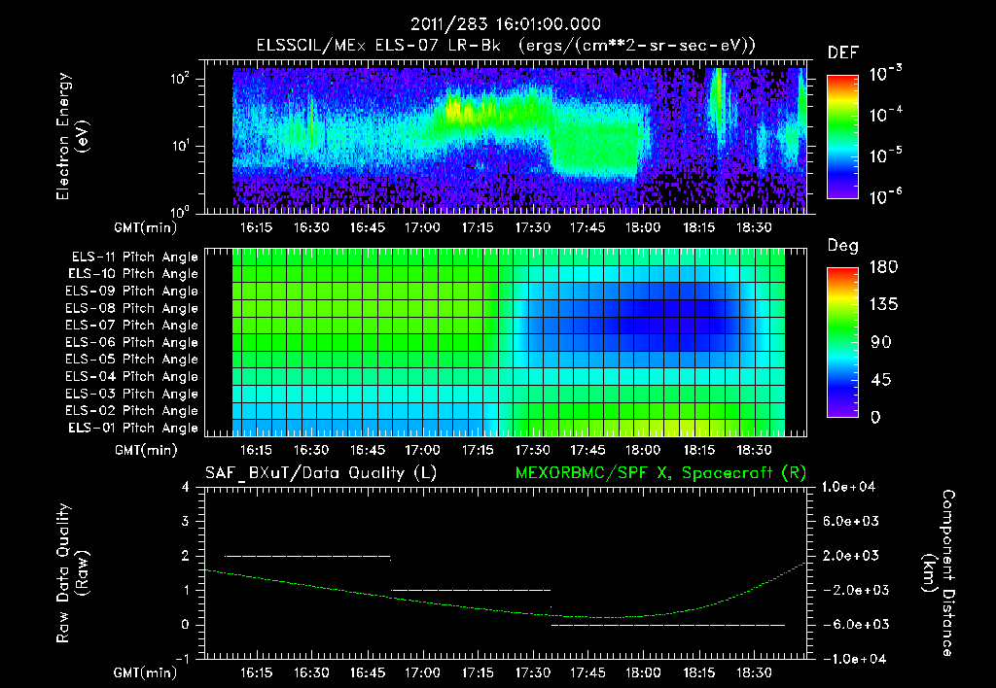Viewport: 996px width, 688px height.
Task: Click the Deg pitch angle color bar
Action: [x=842, y=343]
